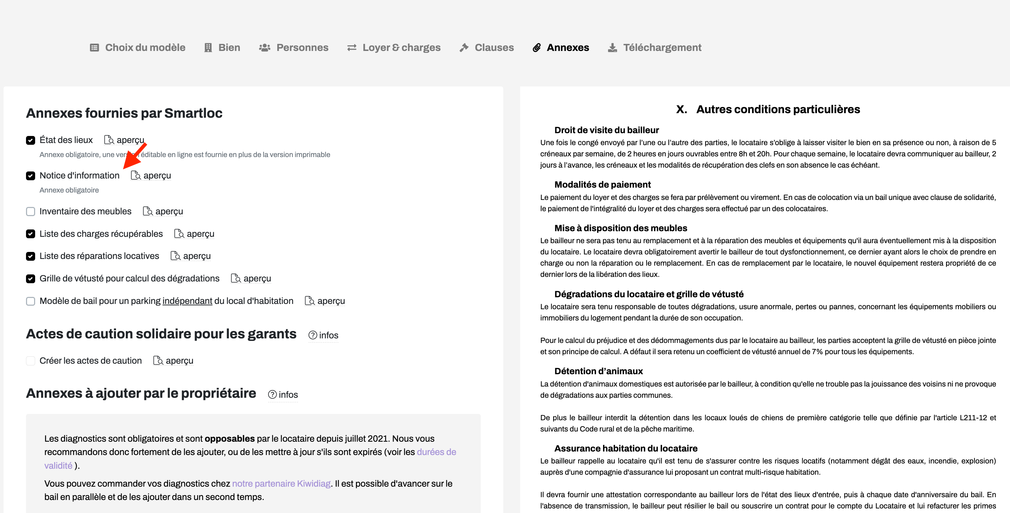Uncheck the État des lieux checkbox

pyautogui.click(x=31, y=140)
